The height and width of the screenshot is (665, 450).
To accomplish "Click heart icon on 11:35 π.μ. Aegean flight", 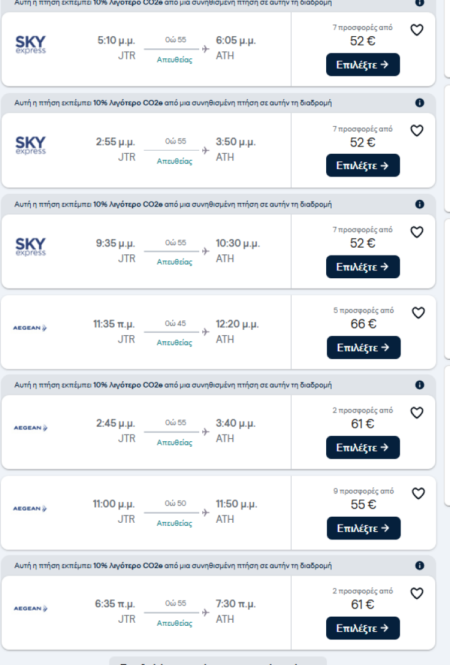I will [418, 313].
